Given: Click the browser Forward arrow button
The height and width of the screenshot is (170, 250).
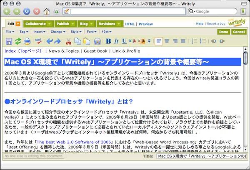Looking at the screenshot, I should pos(17,11).
